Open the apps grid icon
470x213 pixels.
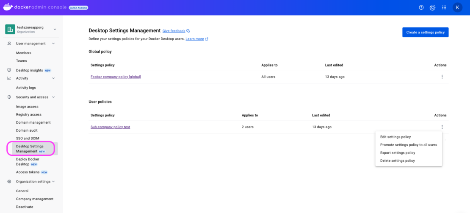pos(444,7)
